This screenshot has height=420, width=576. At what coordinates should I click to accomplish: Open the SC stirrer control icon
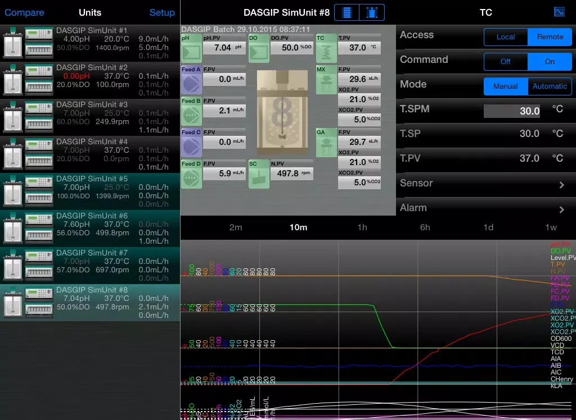pos(259,174)
